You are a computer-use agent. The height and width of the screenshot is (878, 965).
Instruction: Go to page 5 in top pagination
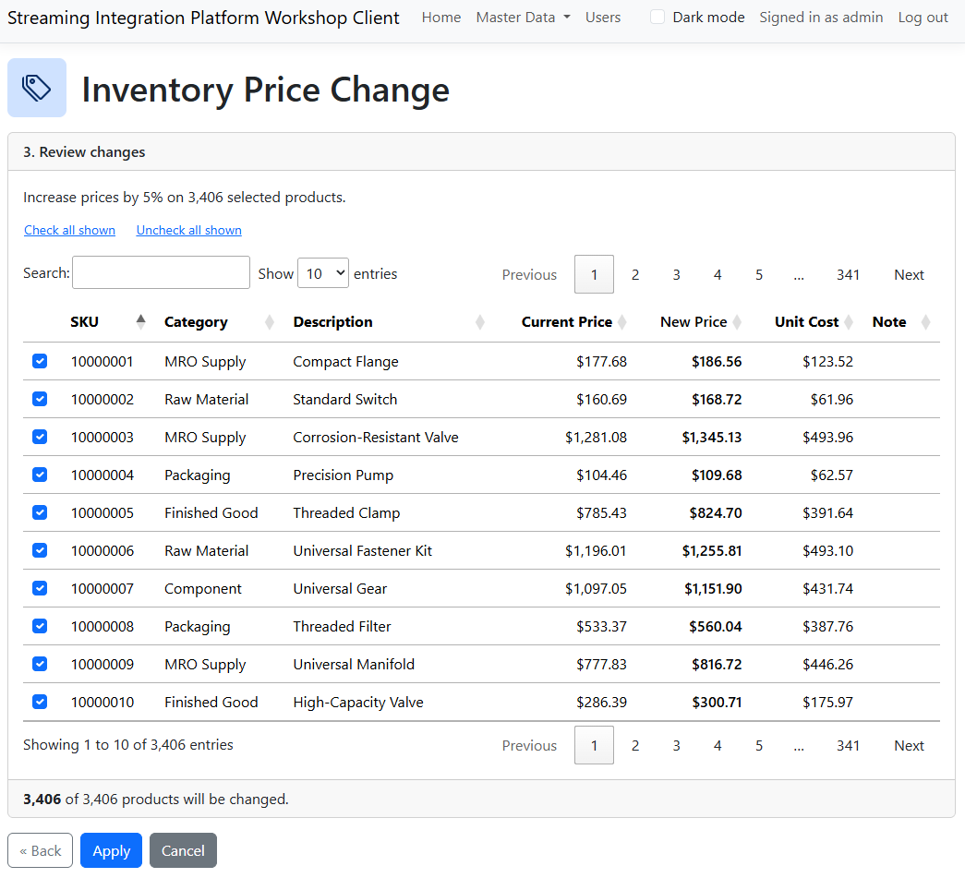click(759, 274)
